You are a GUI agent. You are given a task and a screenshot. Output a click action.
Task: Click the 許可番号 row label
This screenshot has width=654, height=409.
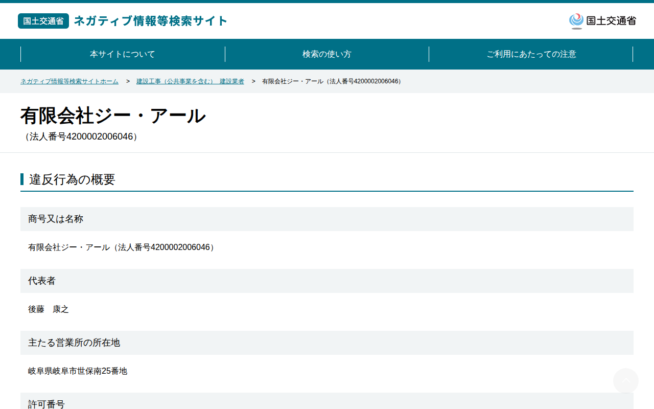pos(327,401)
